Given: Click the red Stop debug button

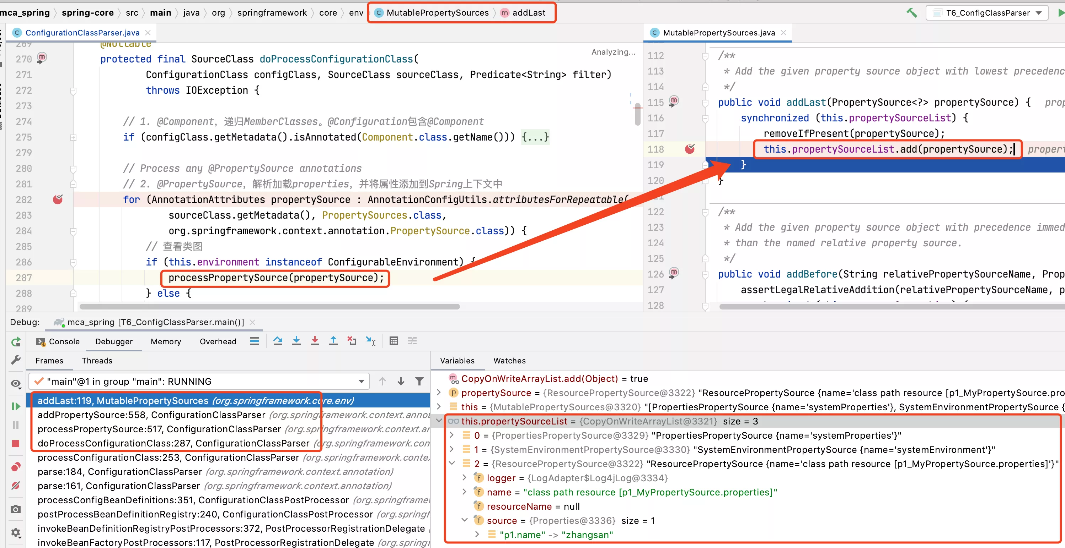Looking at the screenshot, I should click(16, 444).
